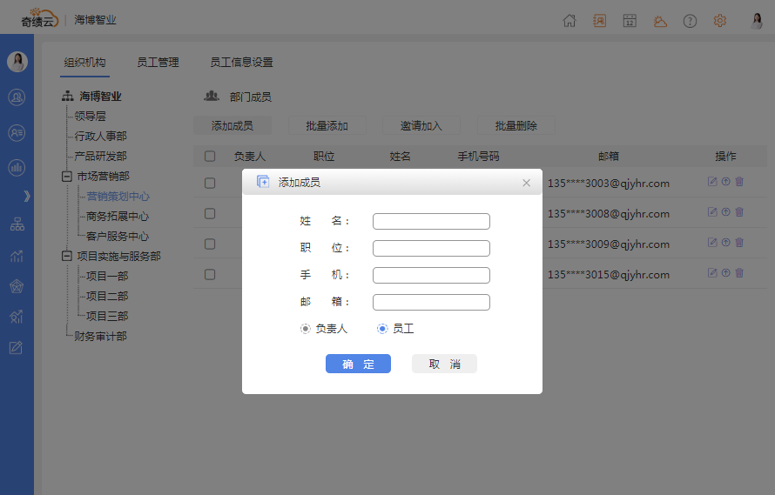Viewport: 775px width, 495px height.
Task: Switch to the 员工管理 tab
Action: click(158, 63)
